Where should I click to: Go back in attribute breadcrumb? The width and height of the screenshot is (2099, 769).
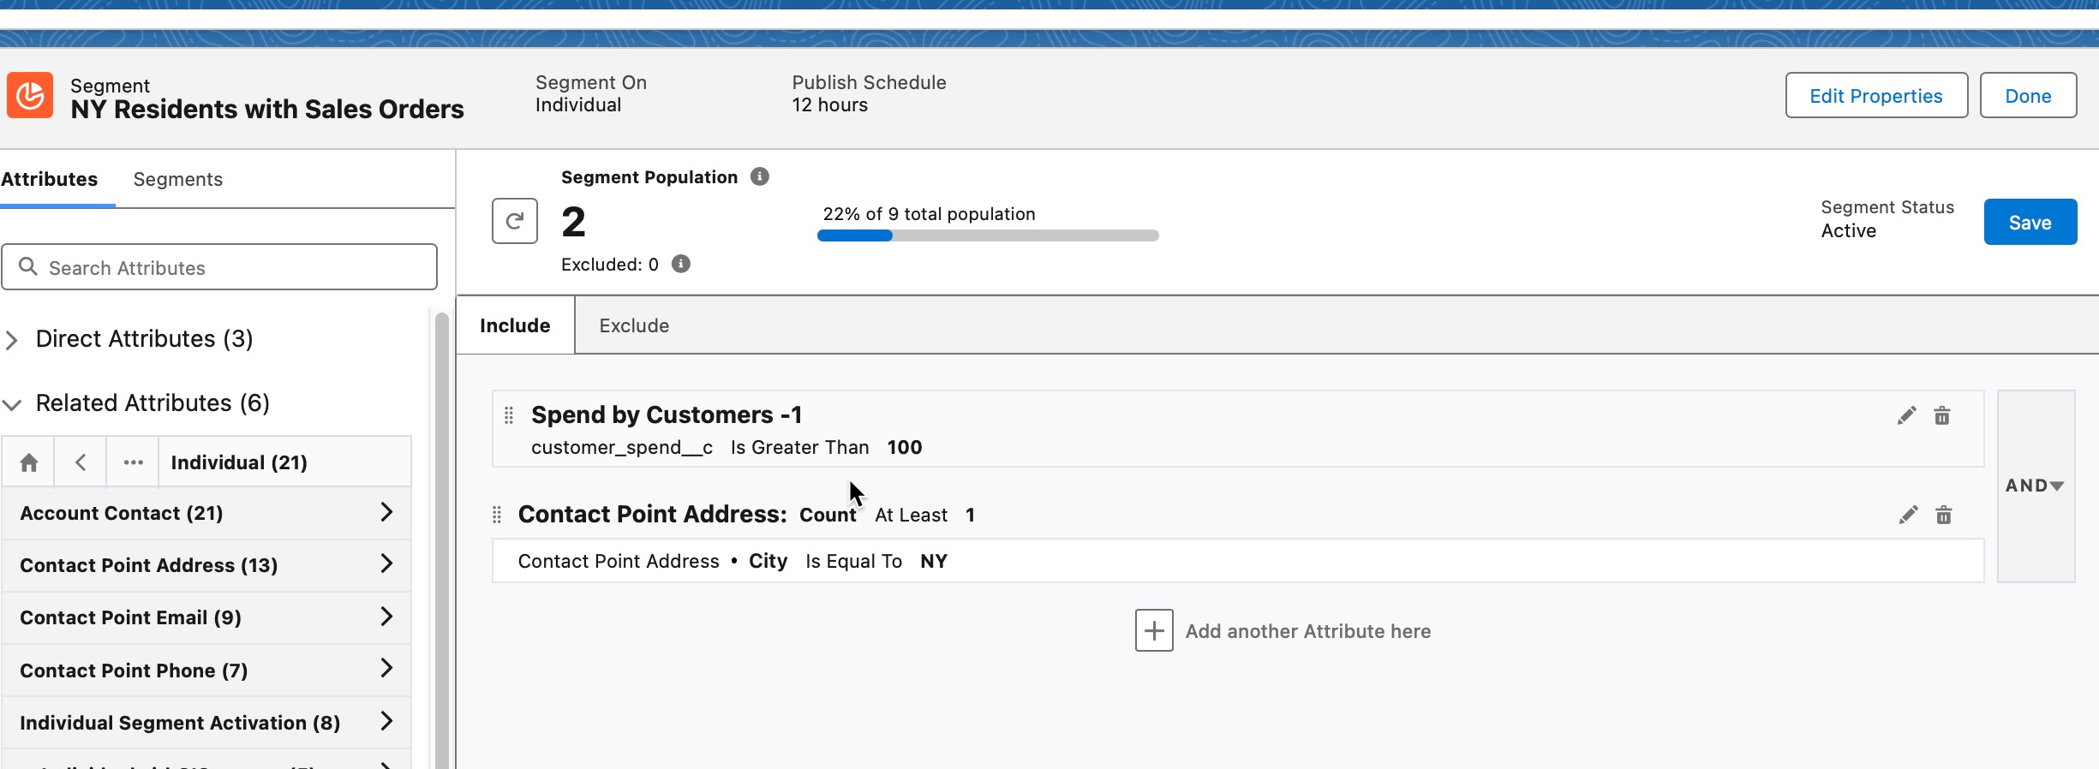(x=81, y=462)
